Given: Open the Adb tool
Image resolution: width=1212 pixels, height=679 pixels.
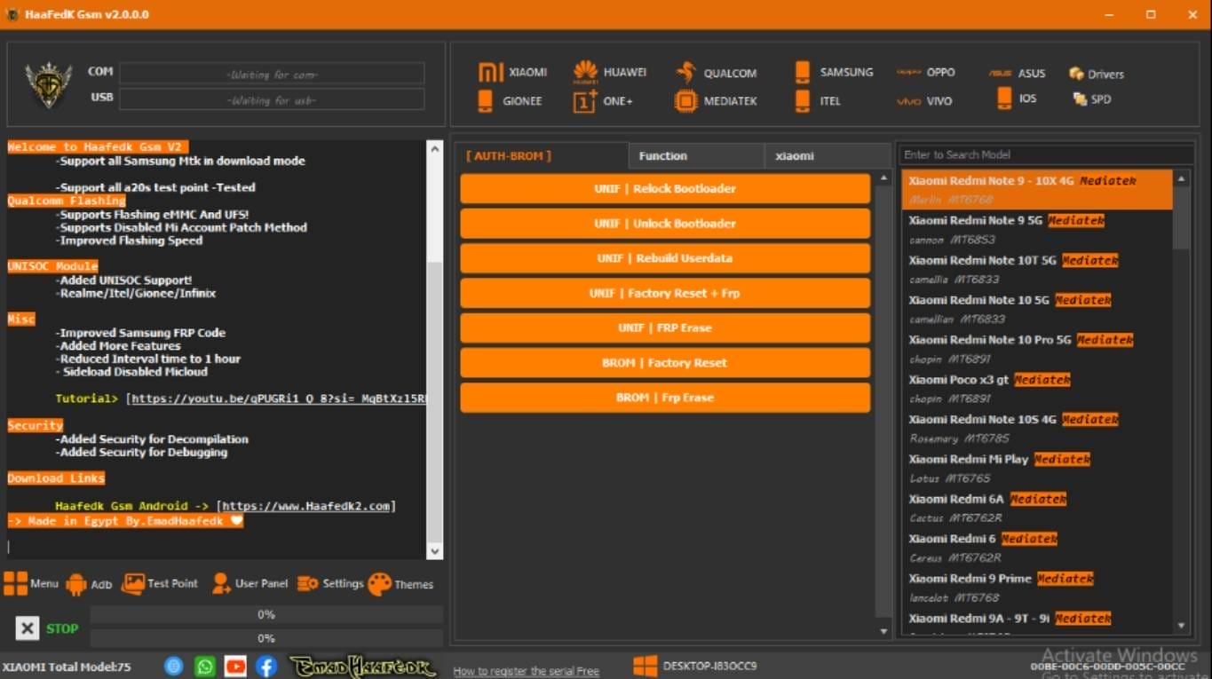Looking at the screenshot, I should tap(90, 583).
